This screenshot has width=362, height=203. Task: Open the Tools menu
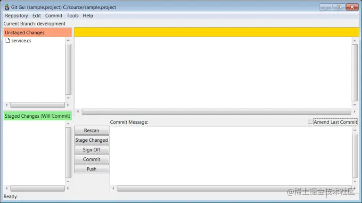click(x=73, y=16)
